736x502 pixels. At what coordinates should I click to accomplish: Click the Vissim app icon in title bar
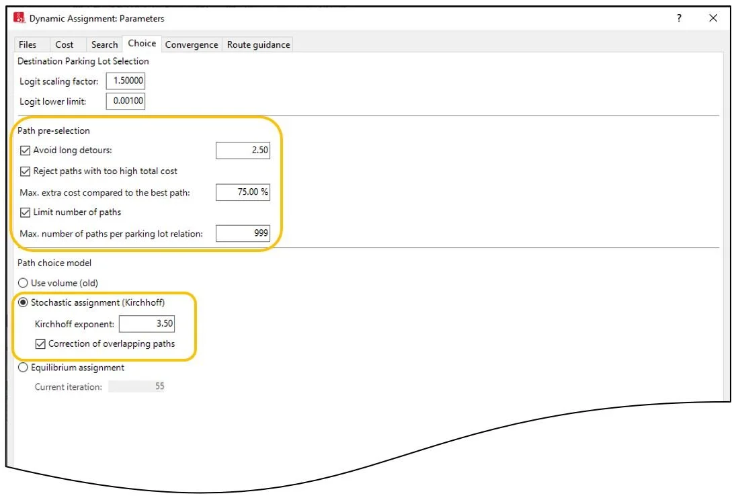19,18
